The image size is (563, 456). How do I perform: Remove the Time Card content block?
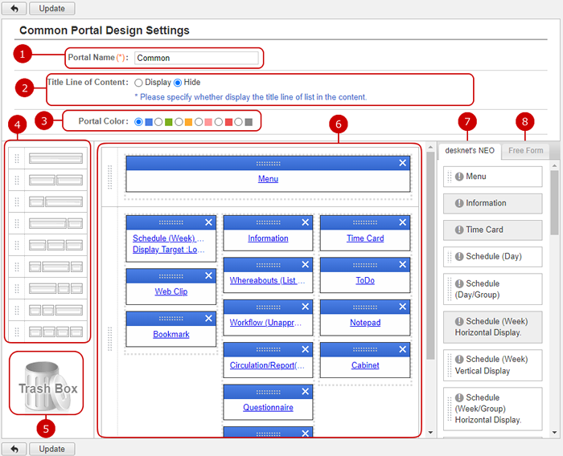click(x=402, y=222)
